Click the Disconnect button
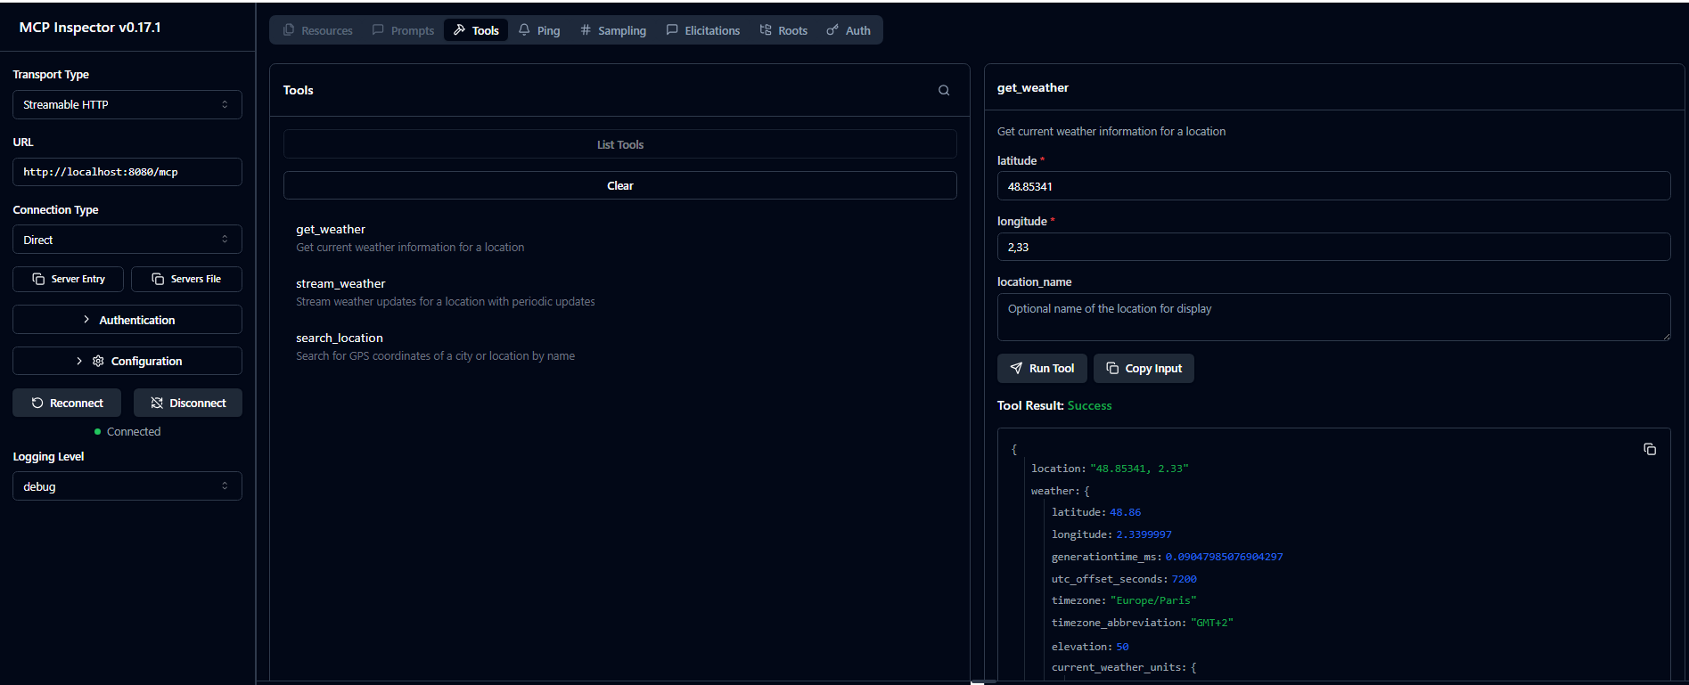The width and height of the screenshot is (1689, 685). click(x=188, y=403)
